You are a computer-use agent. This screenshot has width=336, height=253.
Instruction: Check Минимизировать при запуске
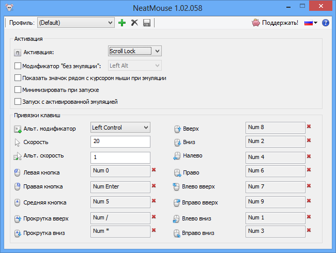[18, 89]
